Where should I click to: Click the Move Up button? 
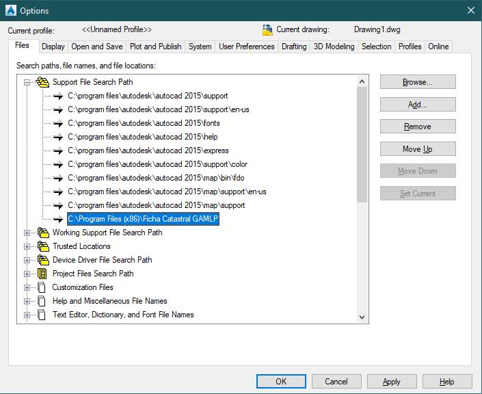coord(418,149)
